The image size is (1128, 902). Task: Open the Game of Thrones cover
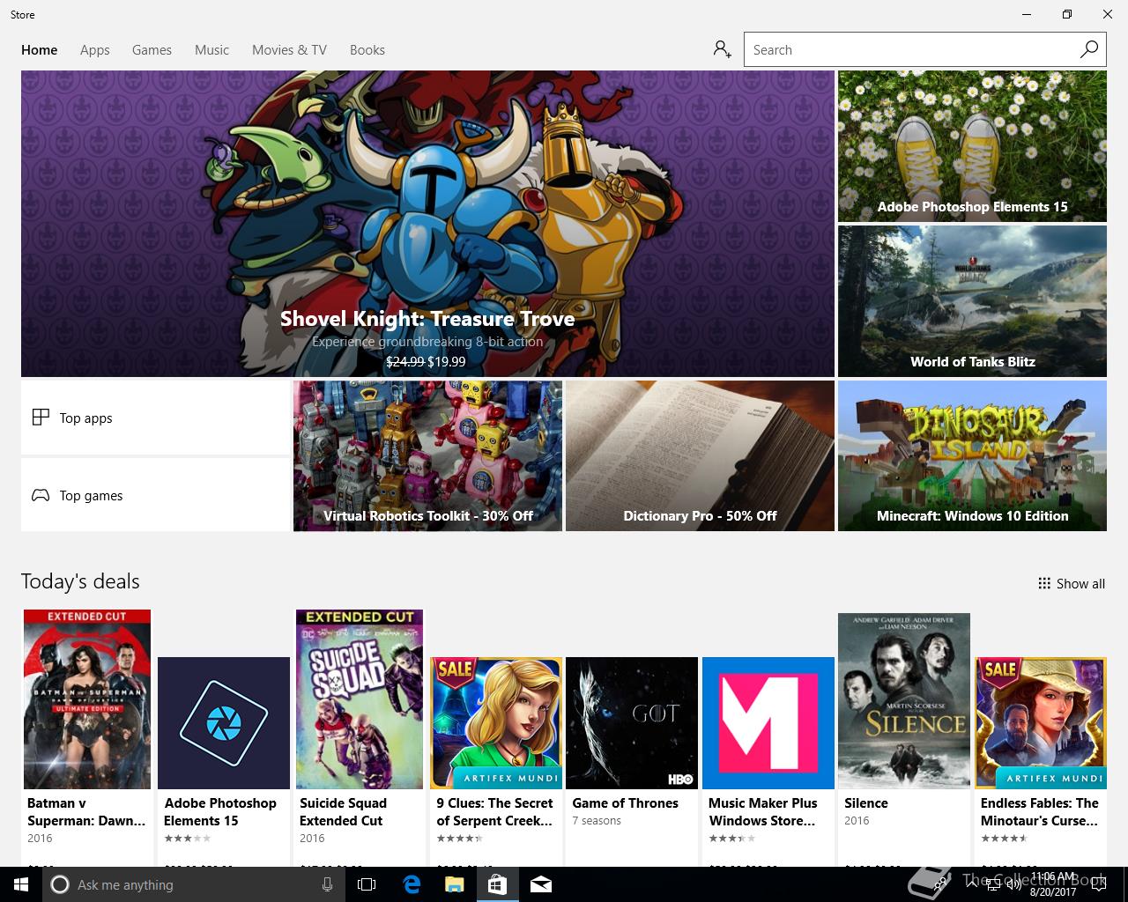(x=632, y=723)
